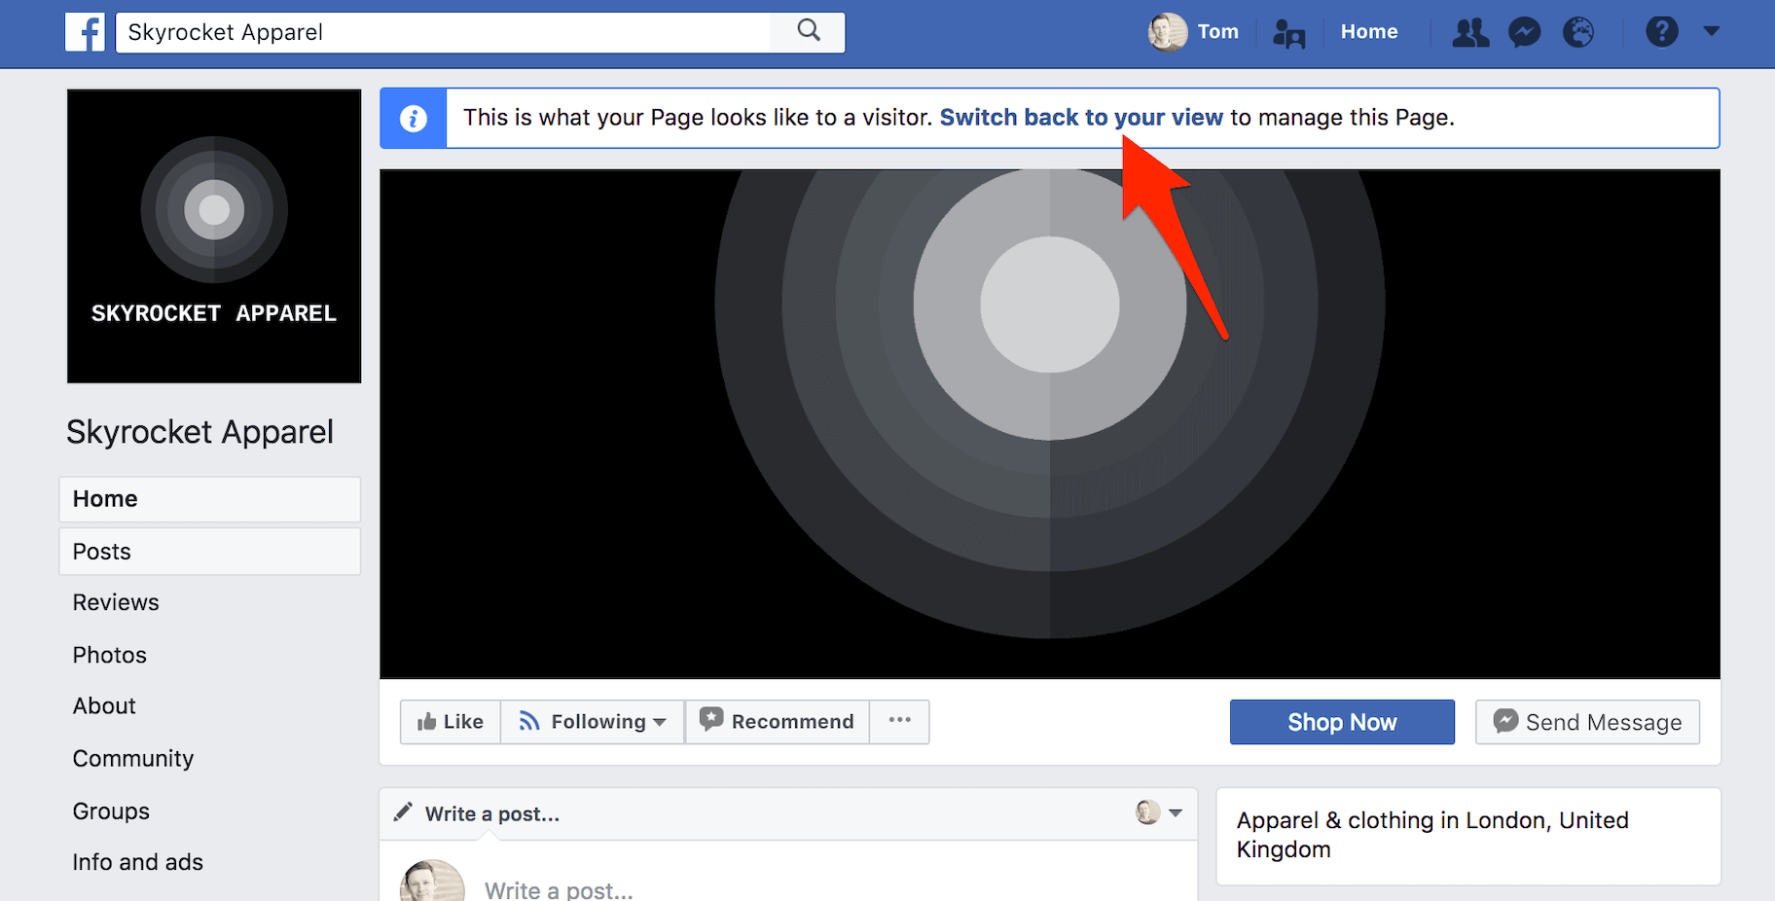Open the Following dropdown arrow
The height and width of the screenshot is (901, 1775).
(x=660, y=723)
